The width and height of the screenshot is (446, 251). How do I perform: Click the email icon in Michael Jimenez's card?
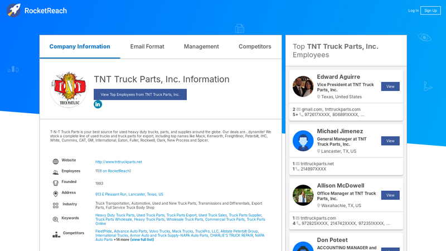298,163
